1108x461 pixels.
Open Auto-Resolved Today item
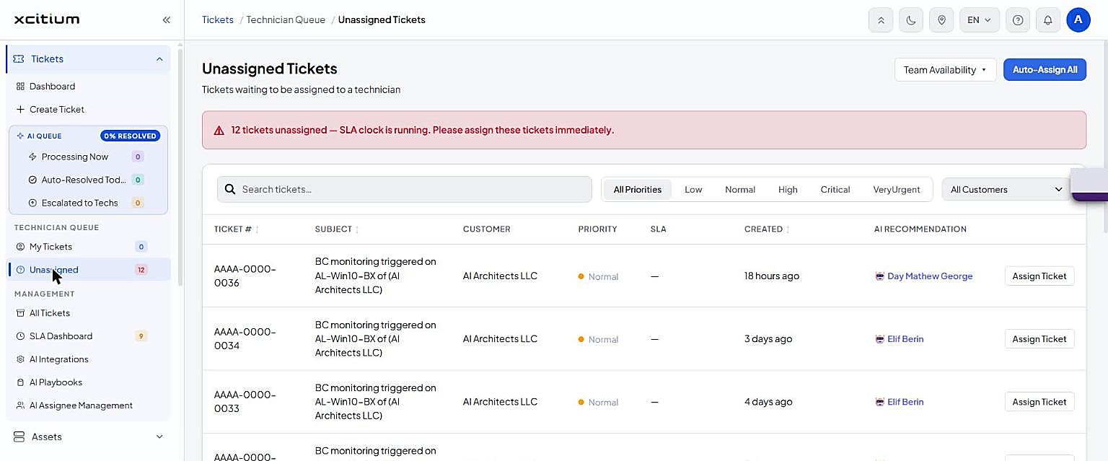[x=83, y=180]
